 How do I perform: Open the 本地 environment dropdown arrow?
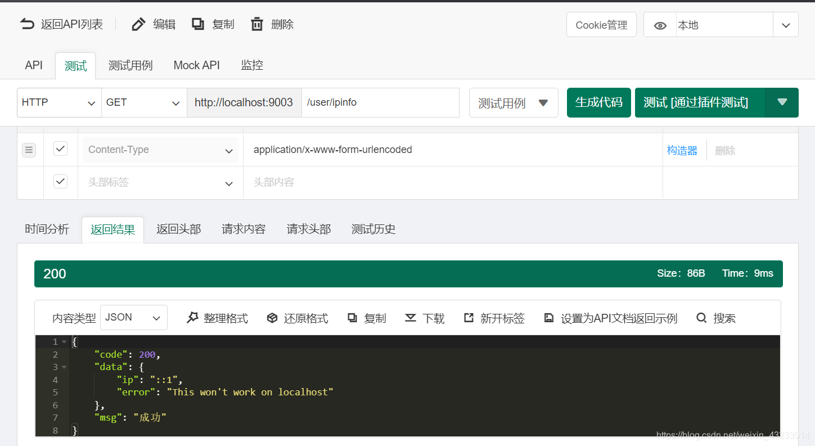coord(786,25)
